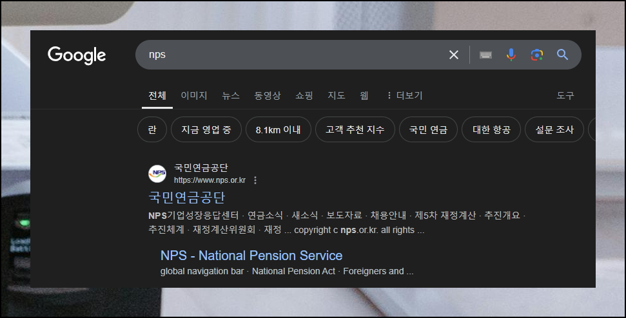Viewport: 626px width, 318px height.
Task: Open the 국민연금공단 result title link
Action: (187, 198)
